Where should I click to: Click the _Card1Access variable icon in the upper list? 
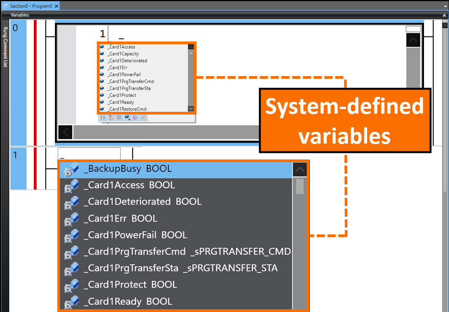click(x=102, y=46)
